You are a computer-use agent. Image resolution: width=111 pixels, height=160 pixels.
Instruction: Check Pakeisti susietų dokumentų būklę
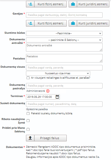28,113
